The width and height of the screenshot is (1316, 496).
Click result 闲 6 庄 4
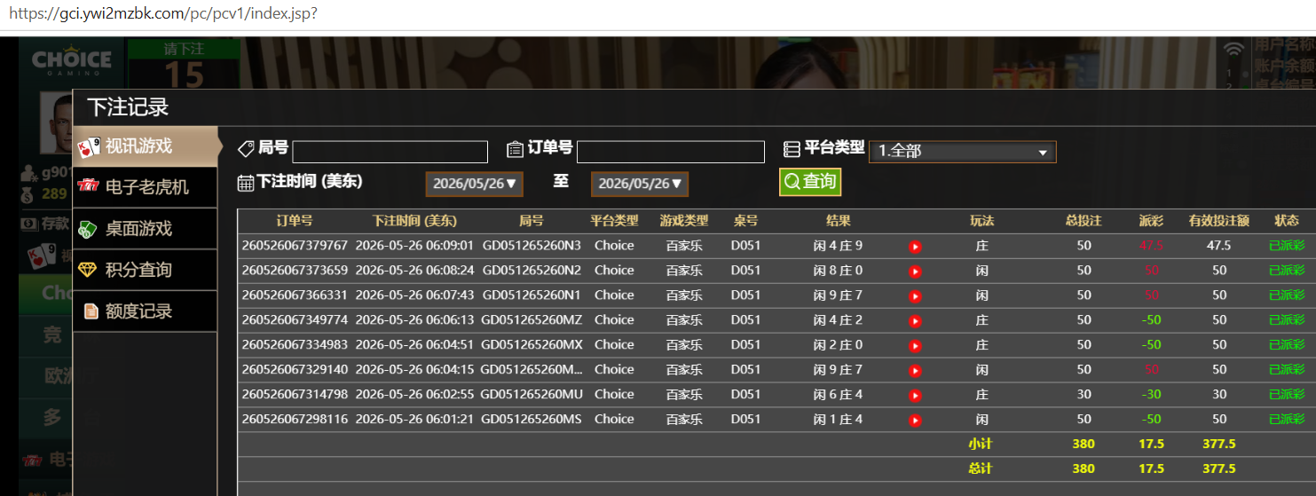click(838, 395)
